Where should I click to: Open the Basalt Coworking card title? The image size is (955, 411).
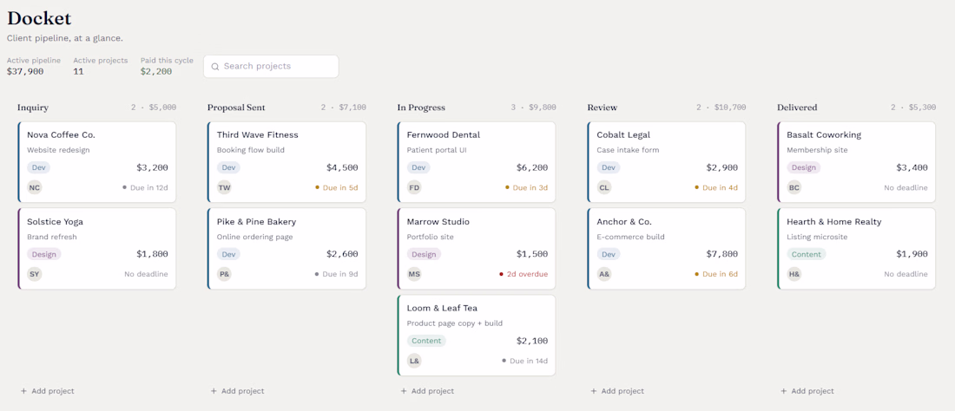823,135
